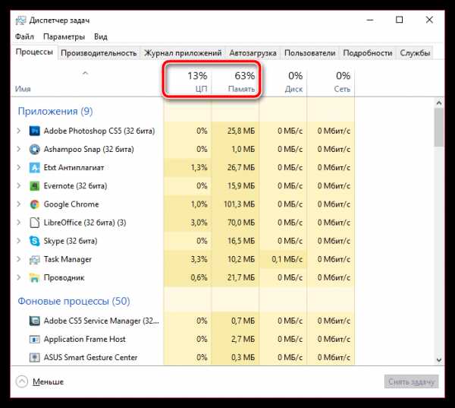Screen dimensions: 455x408
Task: Expand the LibreOffice (3) group
Action: 19,223
